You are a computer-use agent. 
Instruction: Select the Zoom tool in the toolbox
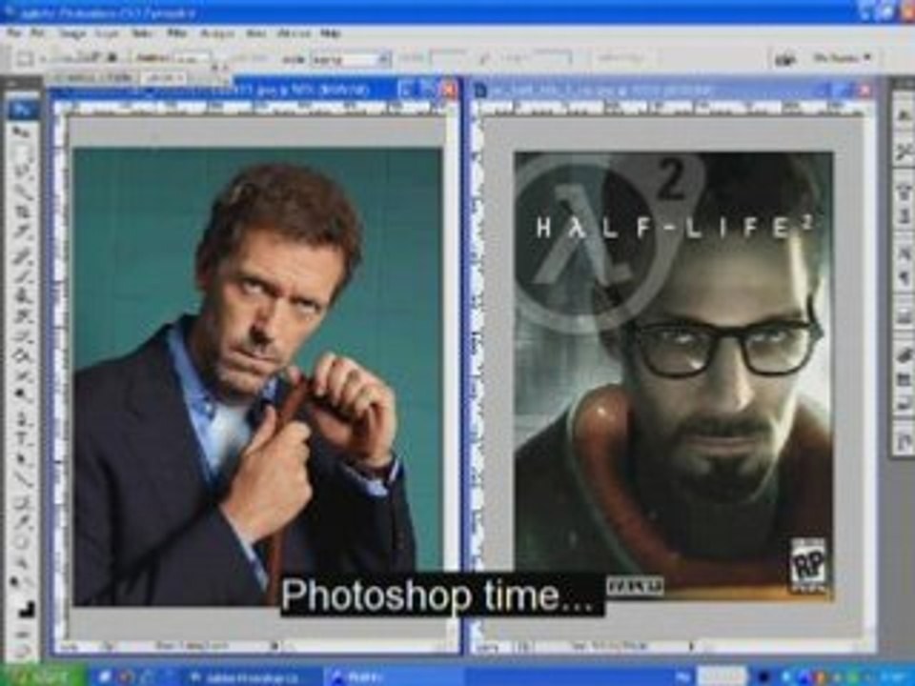22,563
